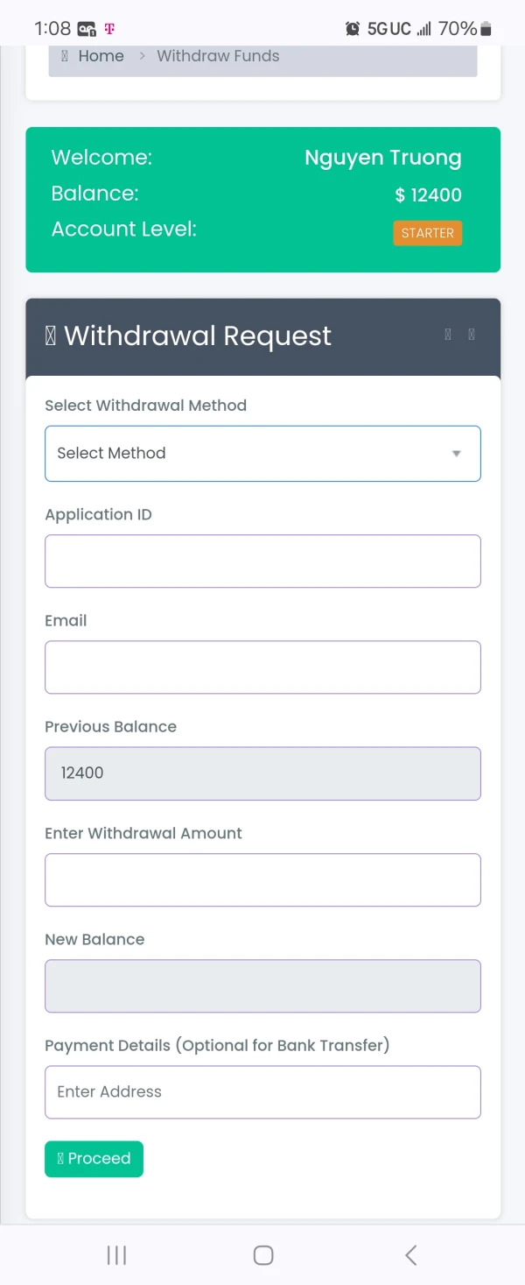Viewport: 525px width, 1285px height.
Task: Tap the Home breadcrumb link
Action: coord(101,56)
